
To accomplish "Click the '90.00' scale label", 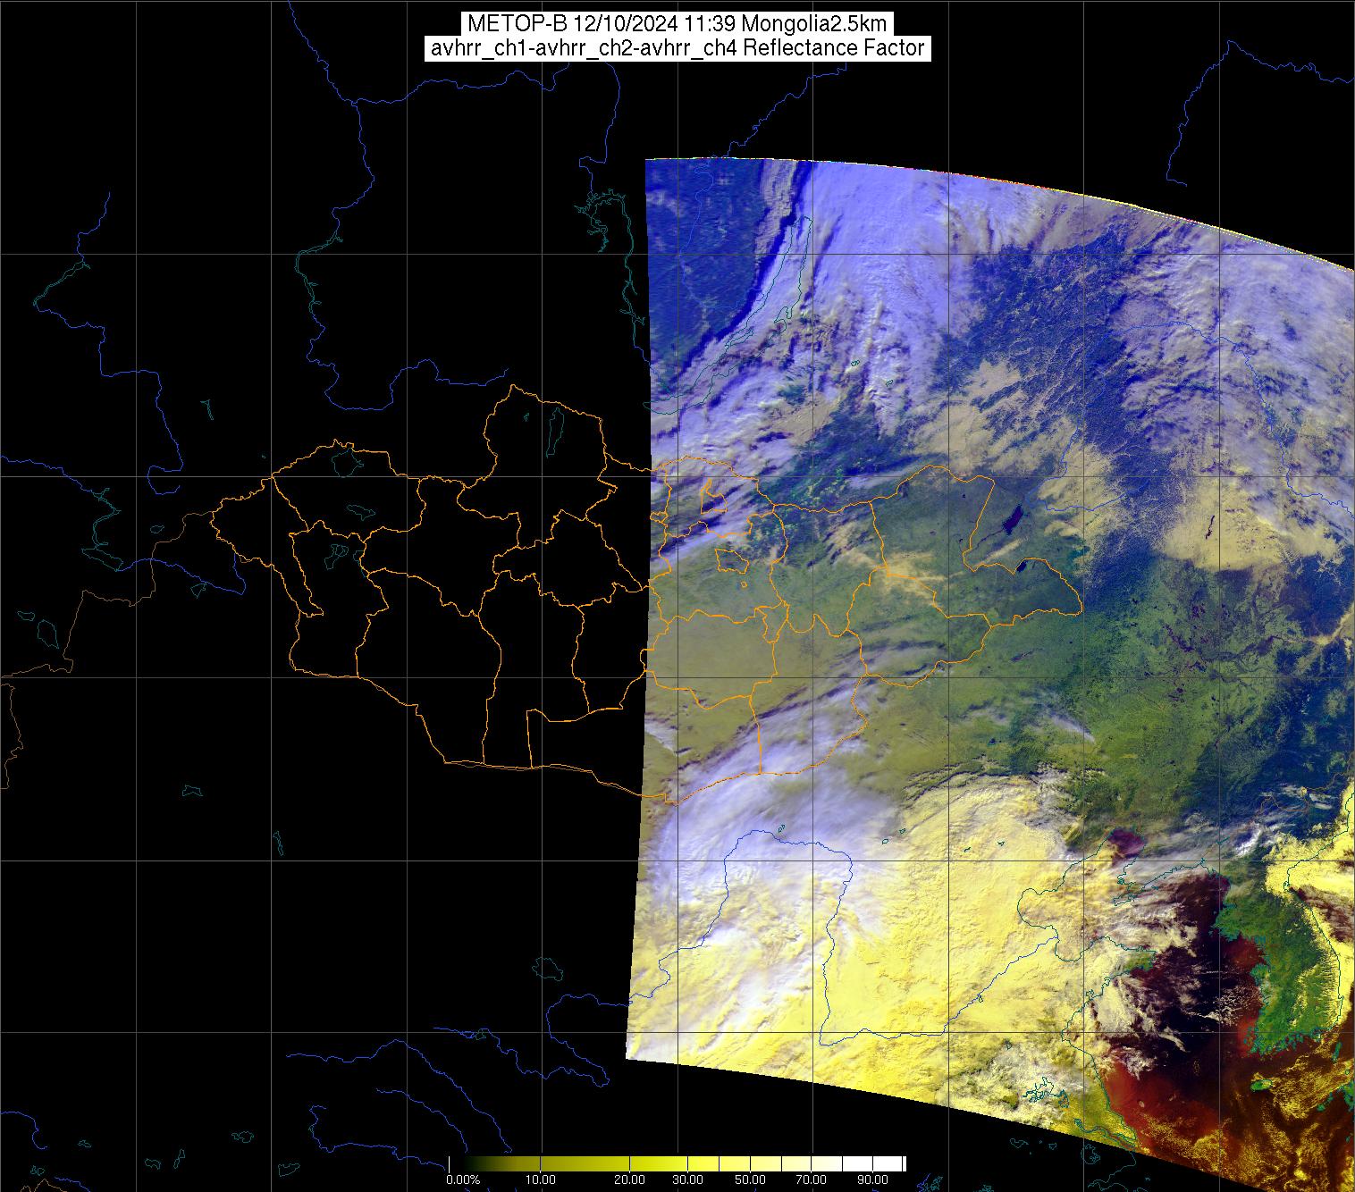I will click(x=872, y=1180).
